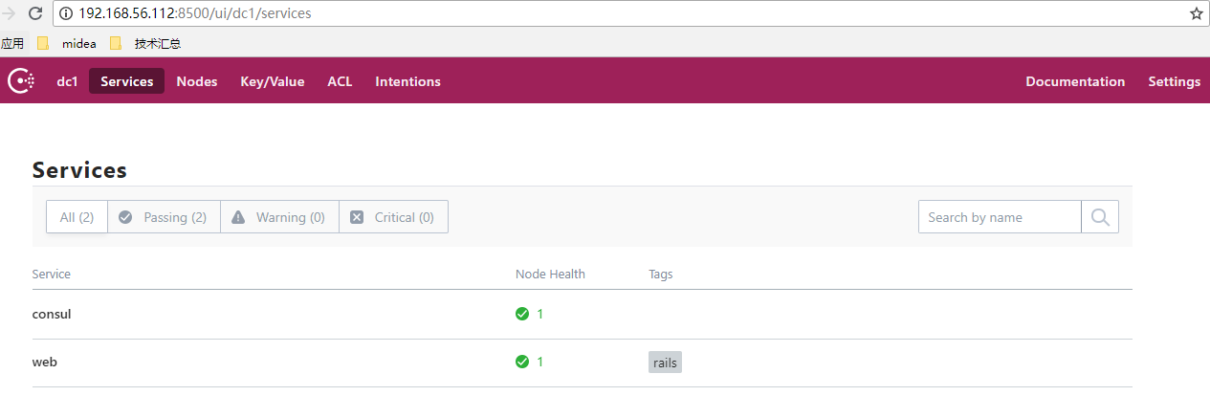Switch to the Nodes tab

197,81
